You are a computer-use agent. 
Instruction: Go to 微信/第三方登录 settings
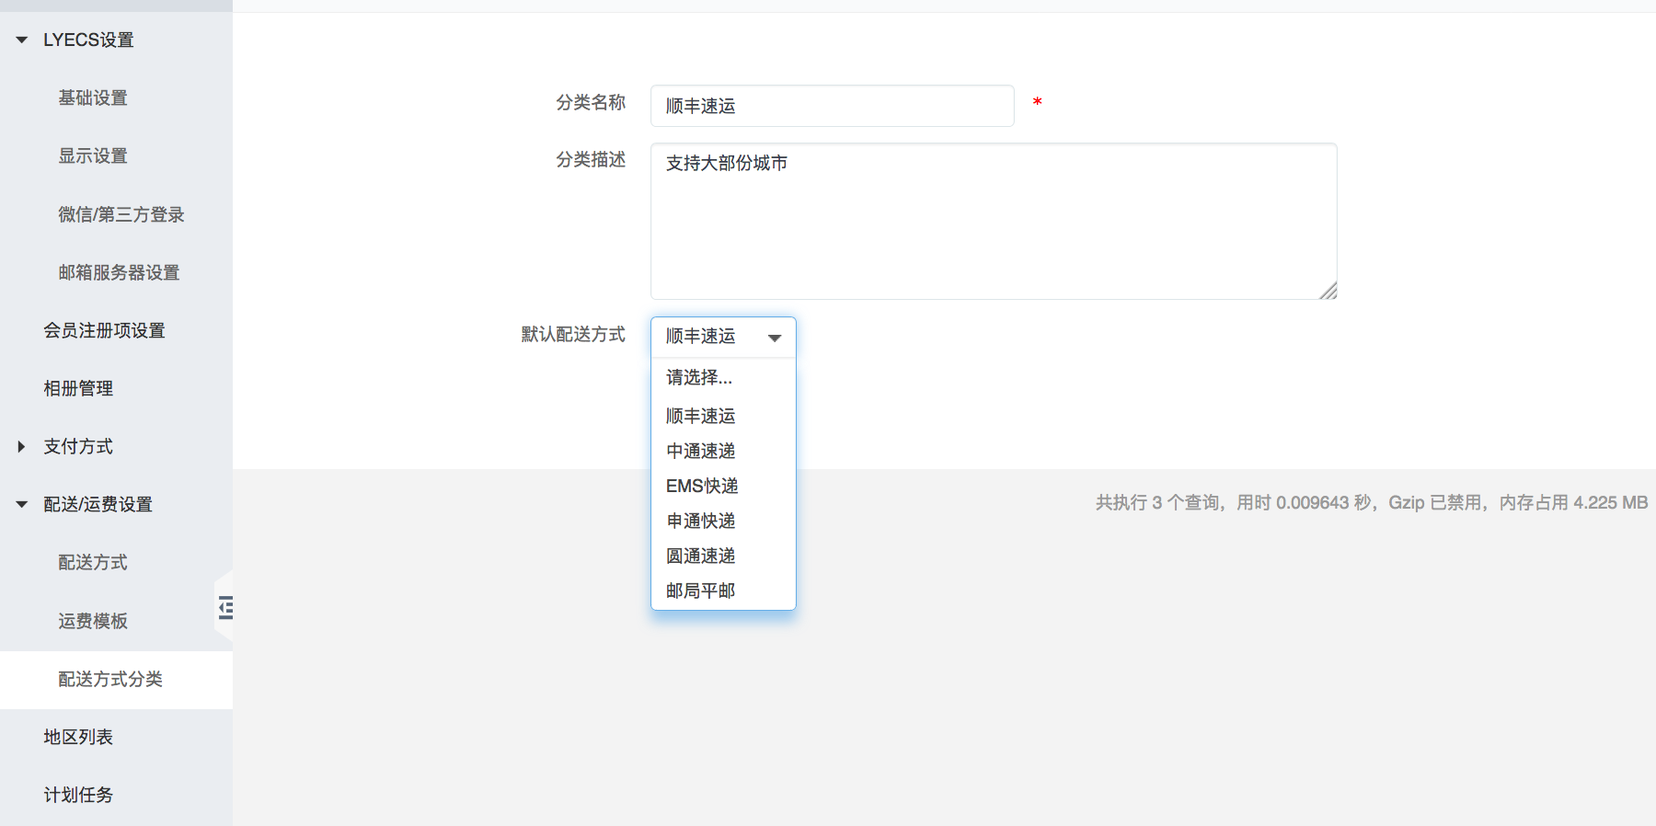point(121,214)
